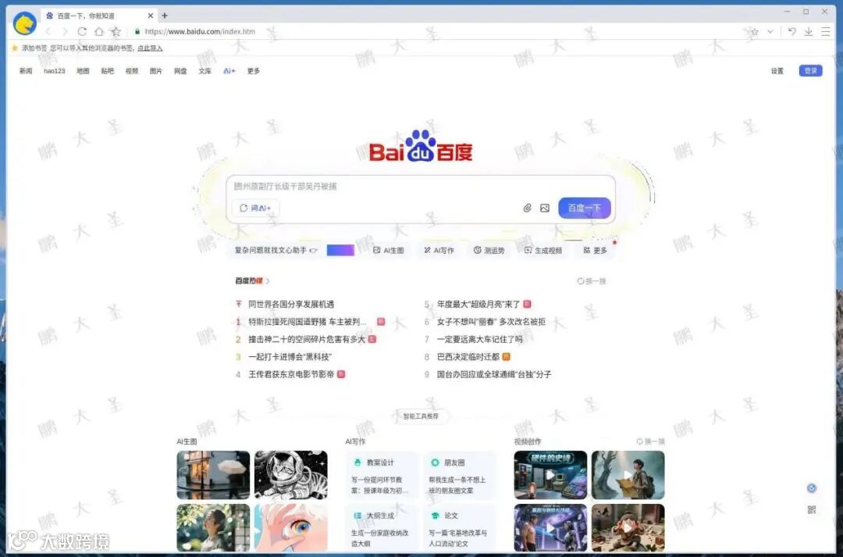Click the paperclip attachment icon
The width and height of the screenshot is (843, 557).
pyautogui.click(x=528, y=209)
